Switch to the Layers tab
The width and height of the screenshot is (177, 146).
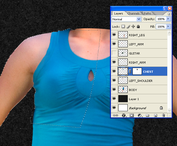click(118, 14)
